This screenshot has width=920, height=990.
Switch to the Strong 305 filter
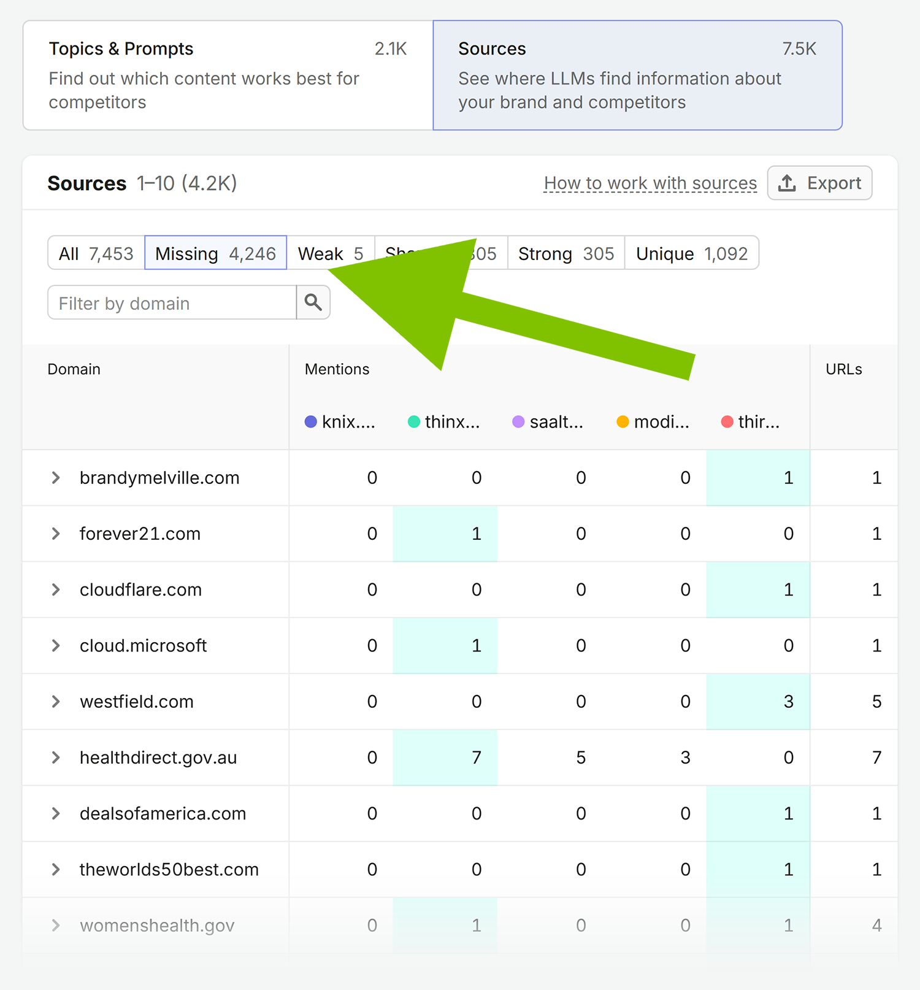(x=566, y=253)
